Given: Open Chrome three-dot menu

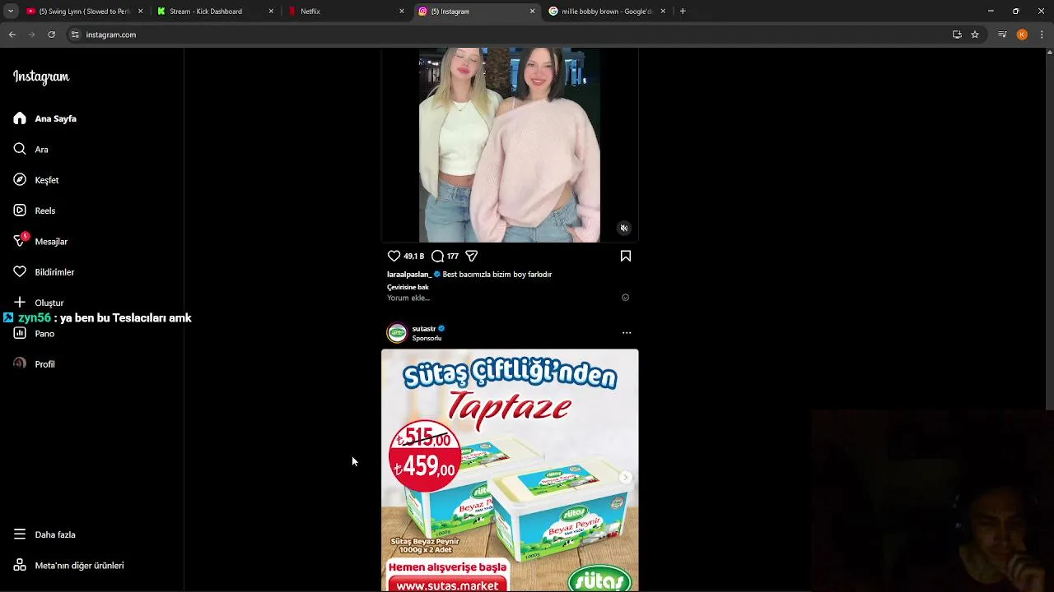Looking at the screenshot, I should coord(1042,35).
